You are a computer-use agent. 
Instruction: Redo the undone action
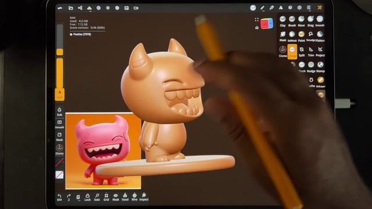(x=69, y=197)
